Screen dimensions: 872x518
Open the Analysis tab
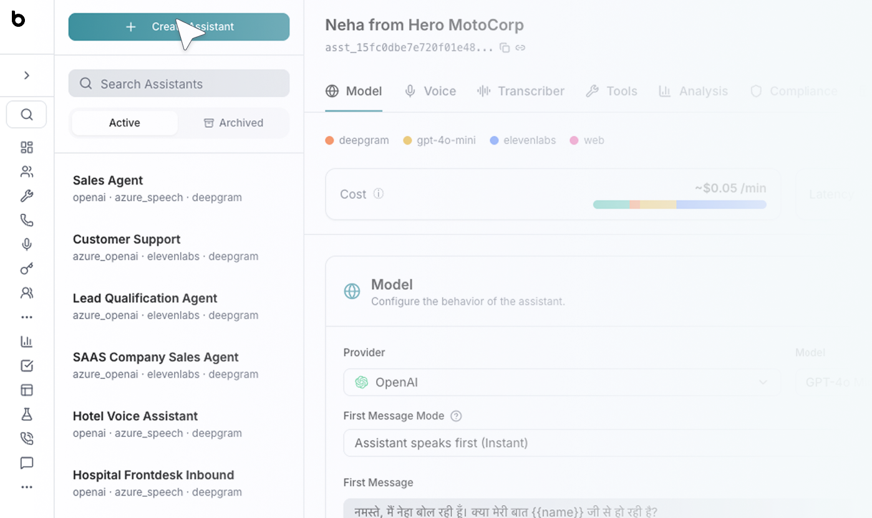point(693,92)
